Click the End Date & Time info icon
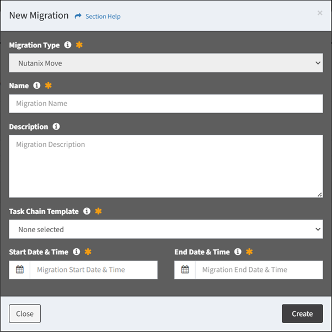Image resolution: width=332 pixels, height=332 pixels. coord(238,251)
